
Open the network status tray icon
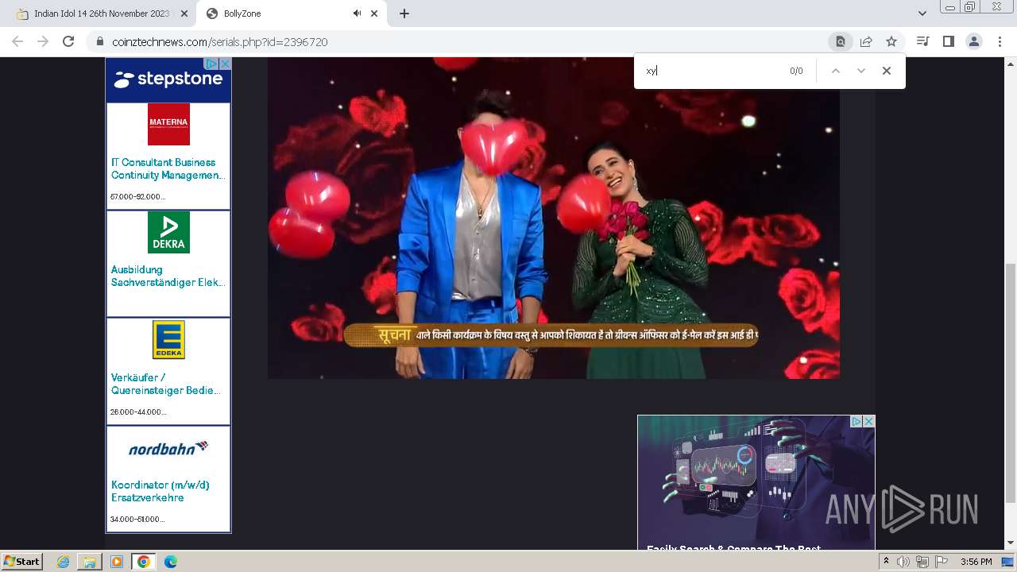(x=922, y=562)
